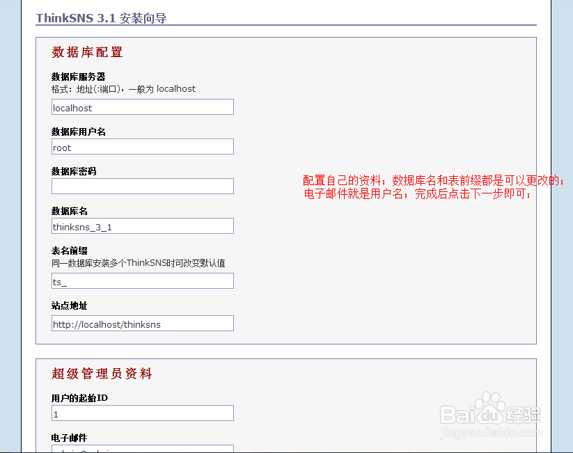This screenshot has width=573, height=453.
Task: Select the 数据库用户名 field containing root
Action: [x=142, y=146]
